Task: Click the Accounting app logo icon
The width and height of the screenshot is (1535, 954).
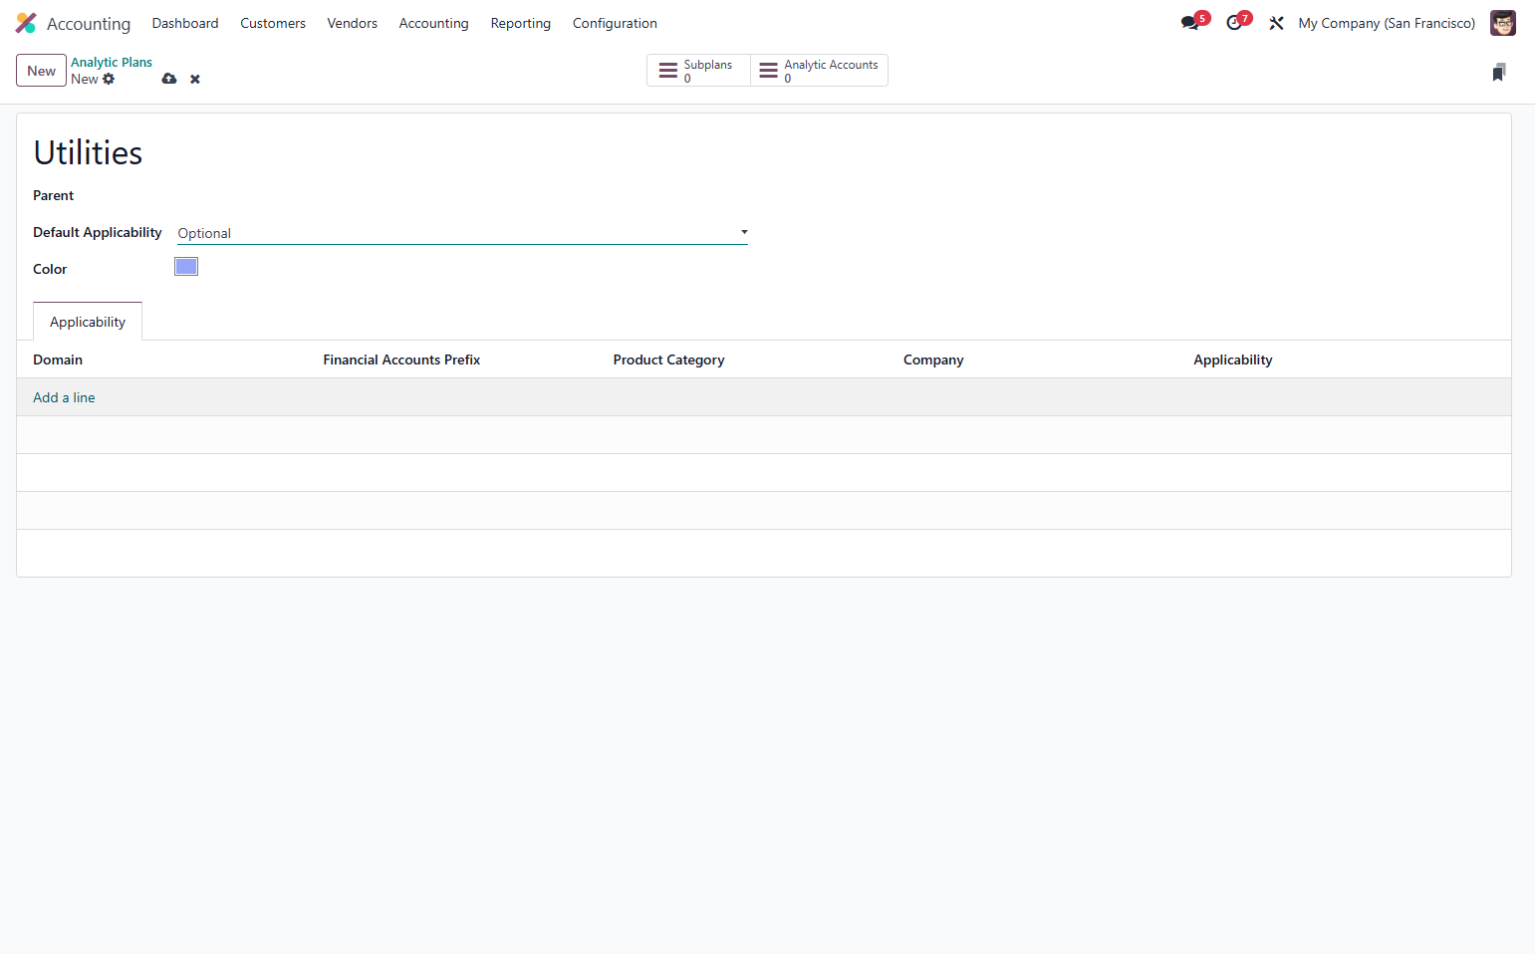Action: tap(26, 23)
